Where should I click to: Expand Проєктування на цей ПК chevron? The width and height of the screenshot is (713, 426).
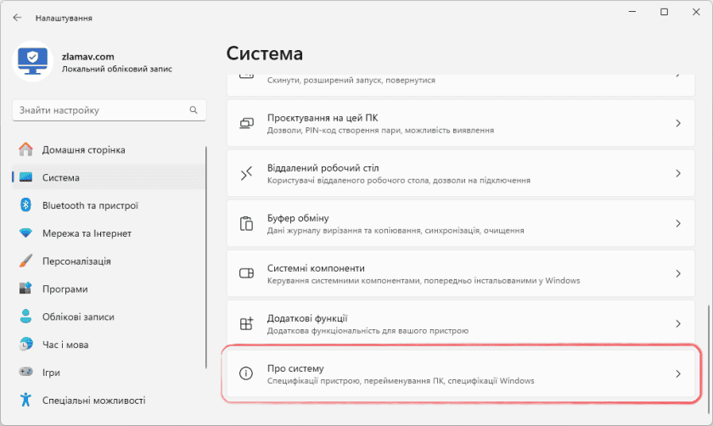(x=678, y=123)
